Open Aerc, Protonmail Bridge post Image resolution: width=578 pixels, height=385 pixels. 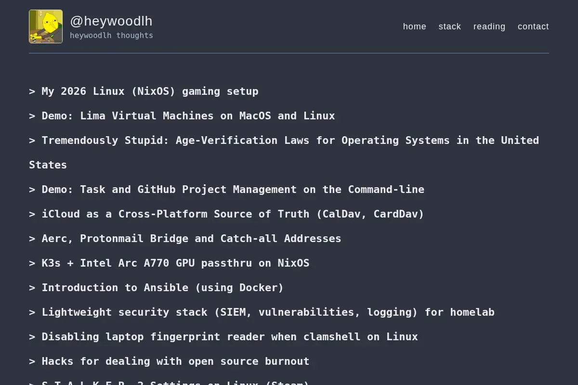point(191,239)
